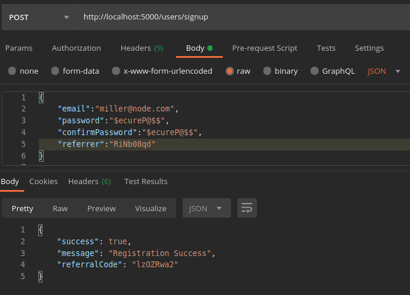Switch to the Tests tab
This screenshot has height=295, width=410.
326,48
